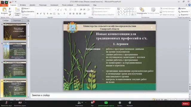Screen dimensions: 191x107
Task: Switch to the Анимация (Animations) tab
Action: (x=54, y=5)
